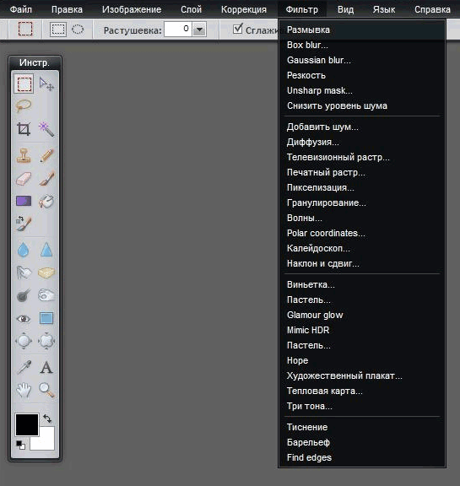Pick the Magic Wand tool
460x486 pixels.
pos(46,129)
